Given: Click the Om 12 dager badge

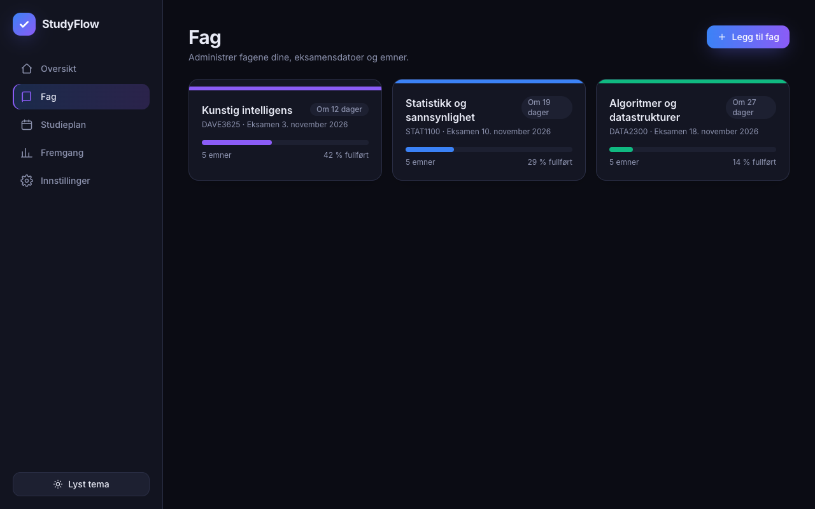Looking at the screenshot, I should click(x=339, y=109).
